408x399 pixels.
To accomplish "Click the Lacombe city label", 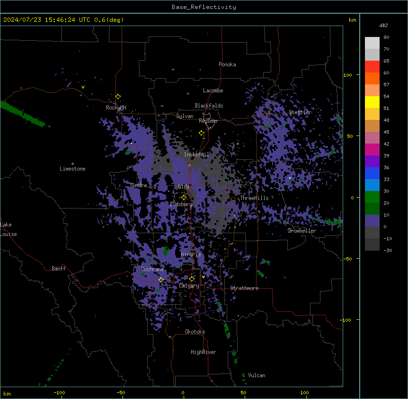I will (213, 91).
